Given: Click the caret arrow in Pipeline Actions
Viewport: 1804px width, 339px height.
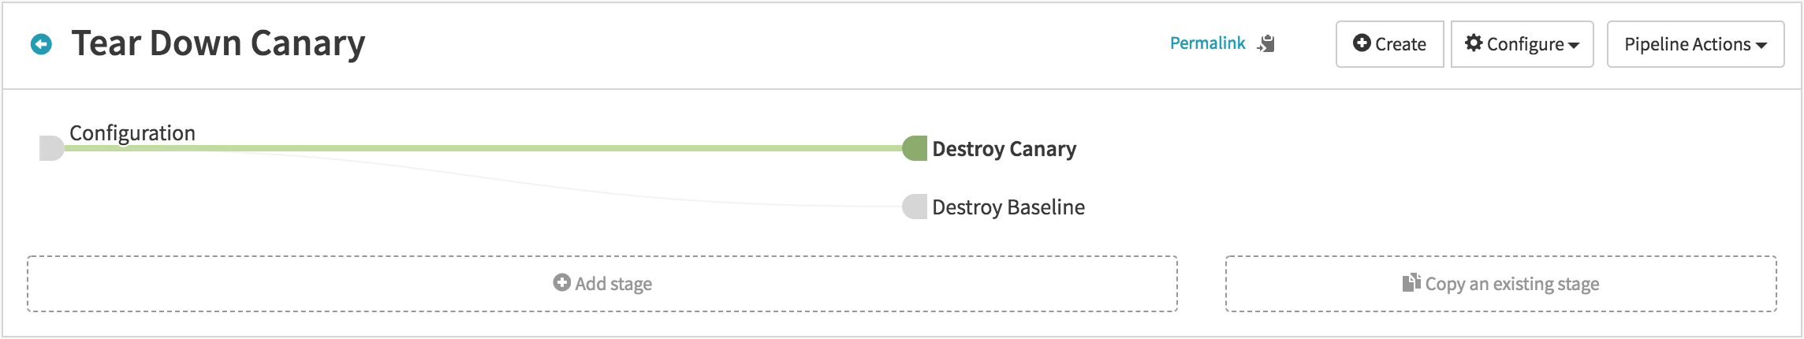Looking at the screenshot, I should coord(1761,46).
